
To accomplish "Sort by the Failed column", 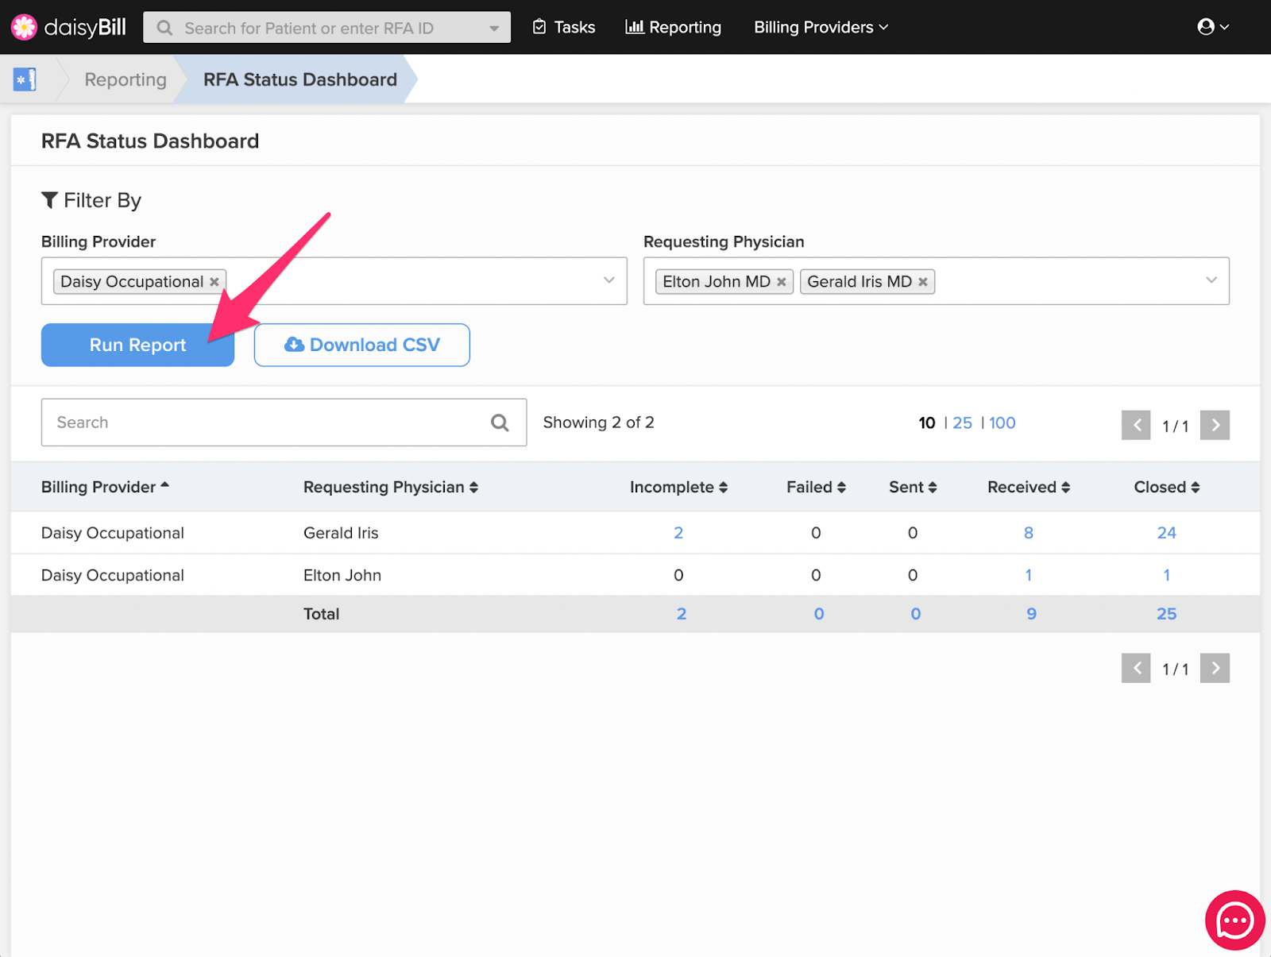I will point(816,487).
